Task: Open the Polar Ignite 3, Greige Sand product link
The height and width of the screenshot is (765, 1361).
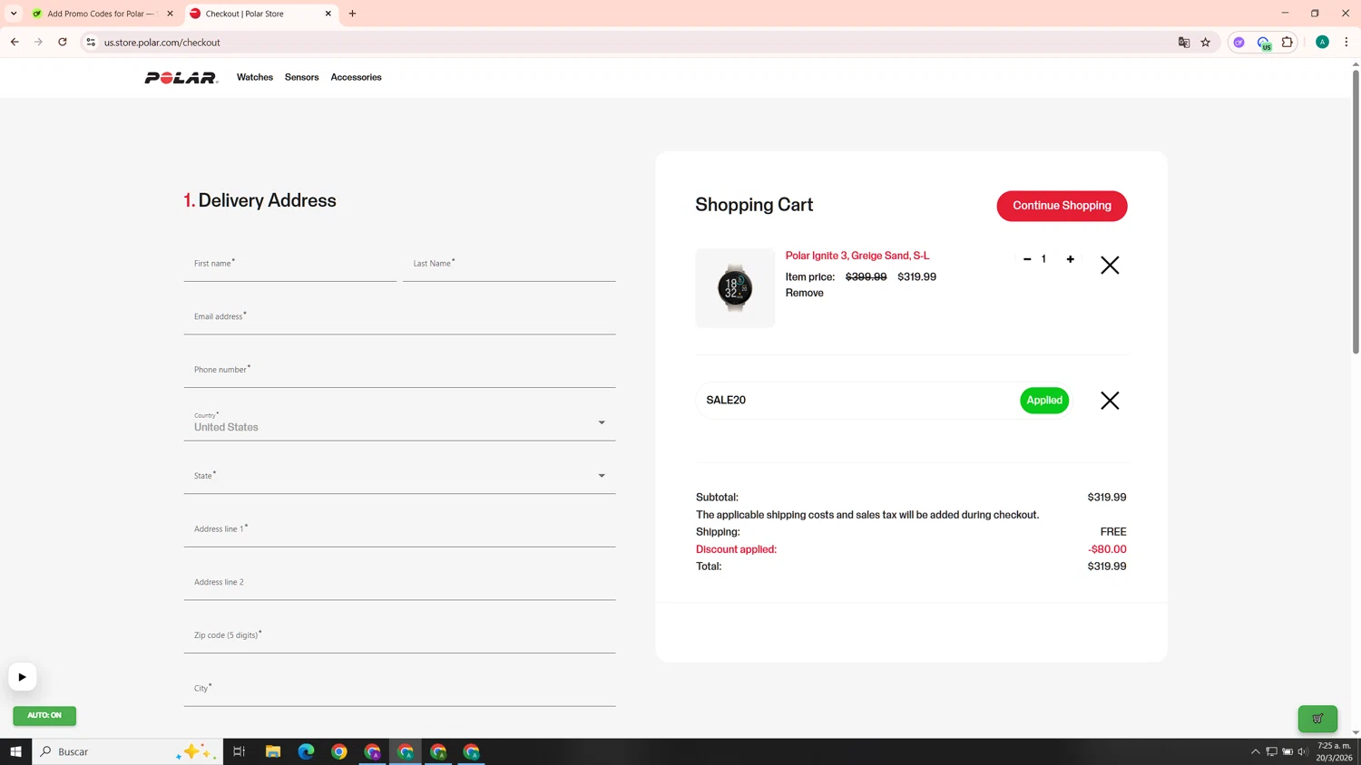Action: [x=857, y=256]
